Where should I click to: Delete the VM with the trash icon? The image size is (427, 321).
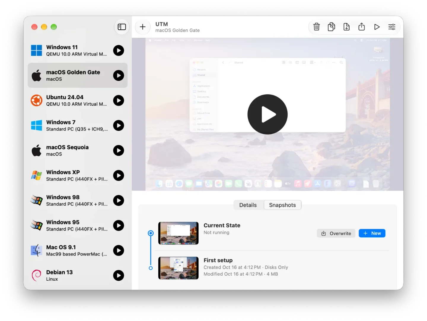(316, 27)
